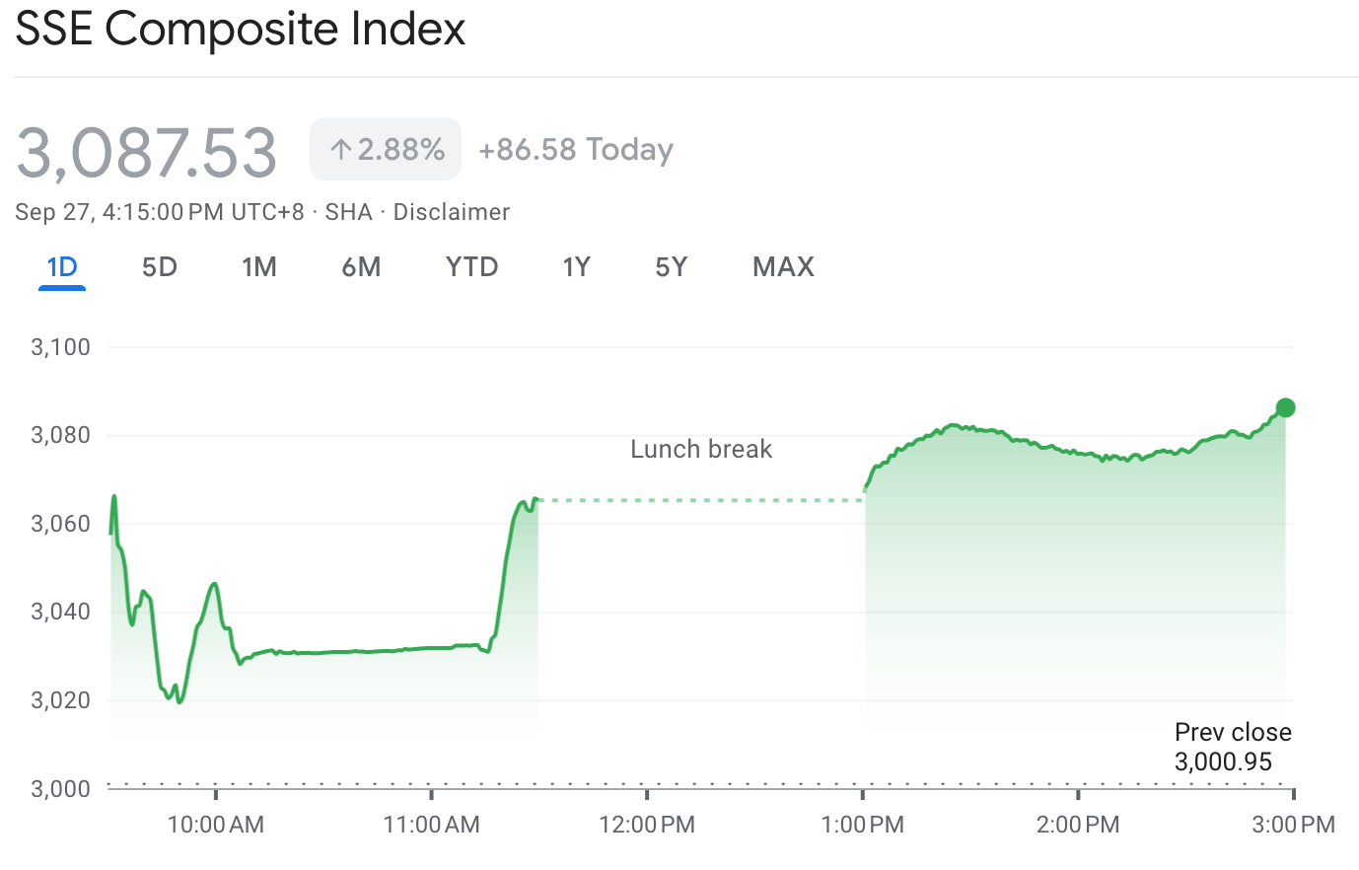The image size is (1359, 870).
Task: View the 5Y price chart
Action: point(671,267)
